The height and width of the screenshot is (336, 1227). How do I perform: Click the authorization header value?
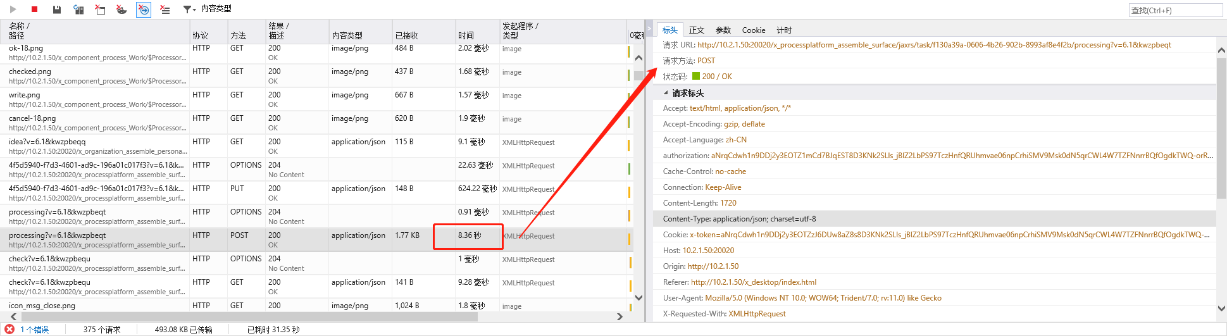pos(962,156)
